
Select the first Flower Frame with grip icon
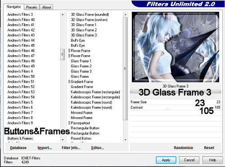79,51
